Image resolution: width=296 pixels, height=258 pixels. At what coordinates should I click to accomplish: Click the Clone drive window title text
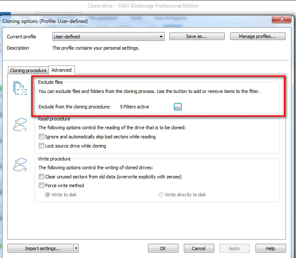click(143, 6)
